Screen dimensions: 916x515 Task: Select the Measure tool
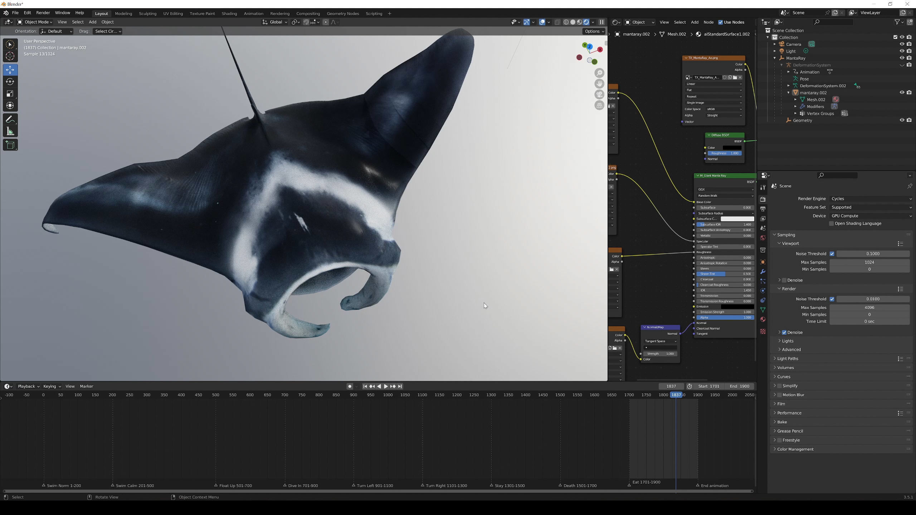click(10, 132)
